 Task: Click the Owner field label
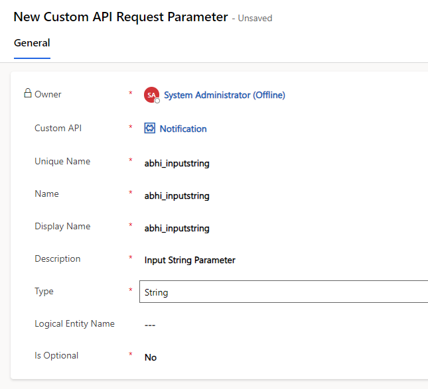pos(48,94)
